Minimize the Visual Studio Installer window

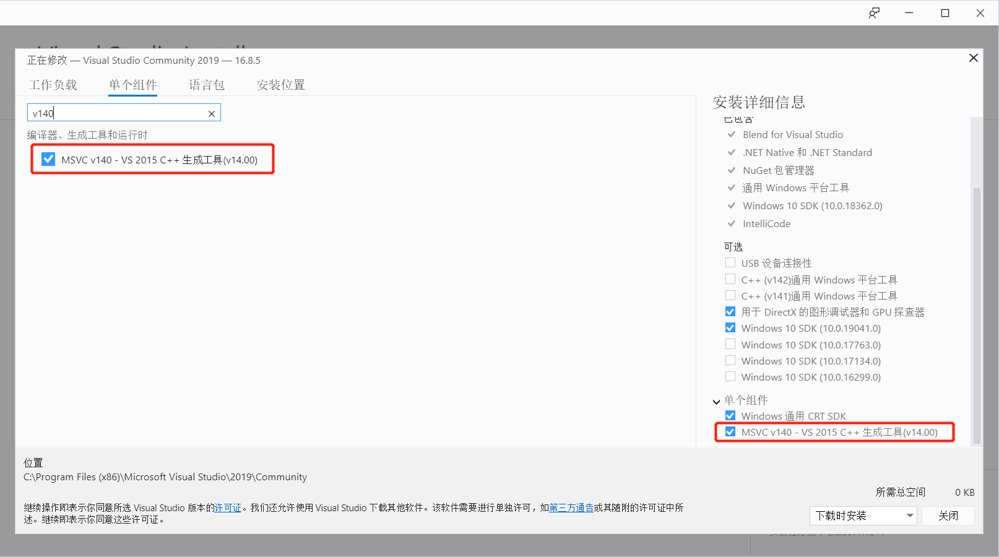pos(909,13)
